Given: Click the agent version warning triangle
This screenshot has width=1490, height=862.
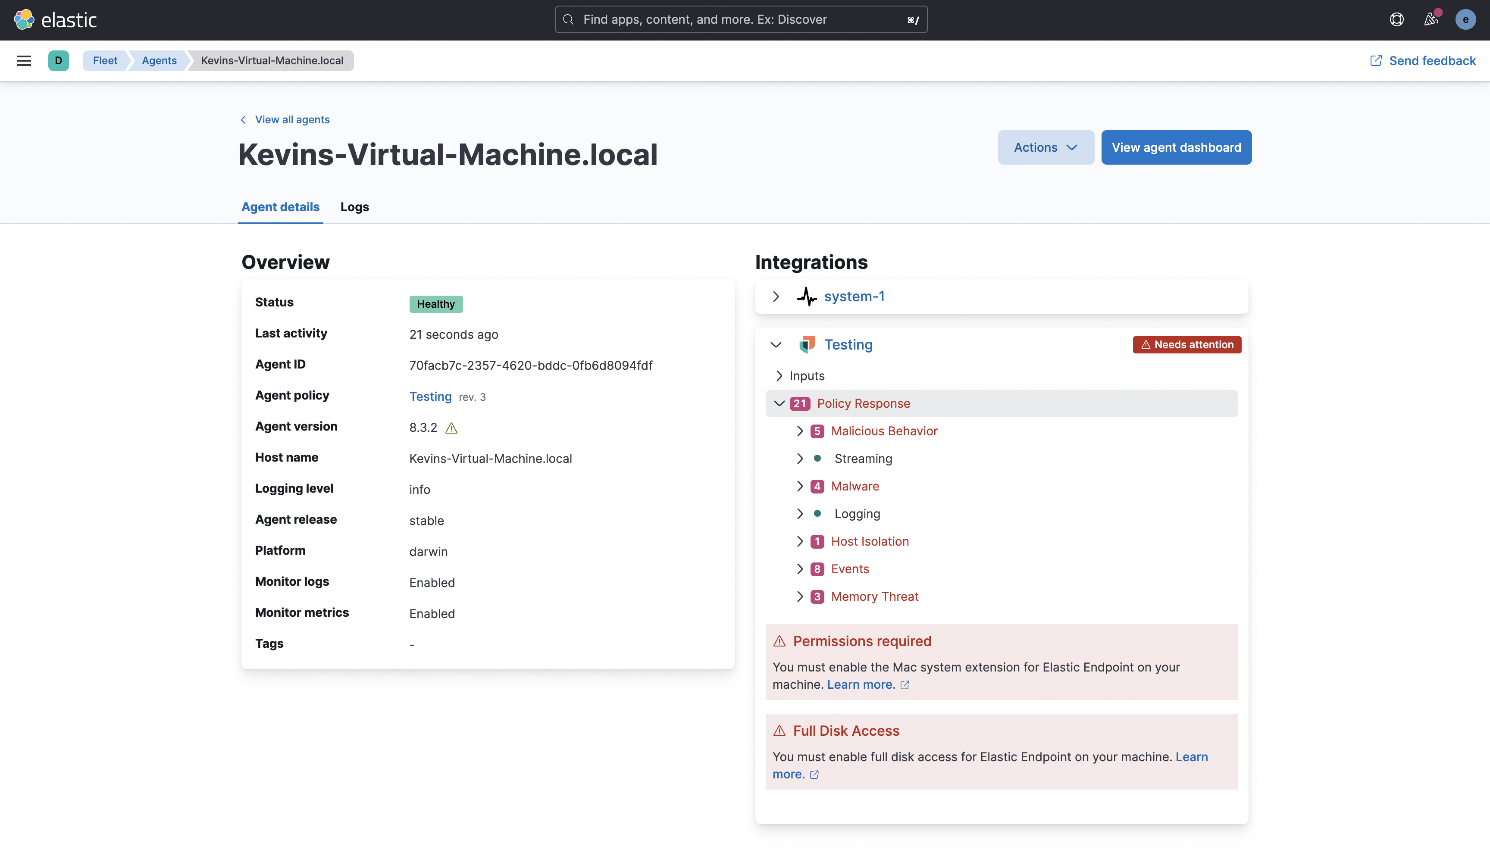Looking at the screenshot, I should pyautogui.click(x=451, y=428).
